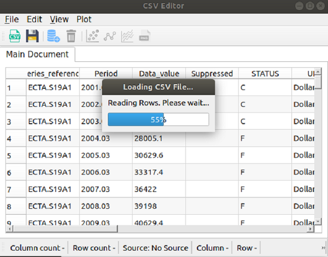
Task: Click the scroll right arrow of the table
Action: tap(311, 229)
